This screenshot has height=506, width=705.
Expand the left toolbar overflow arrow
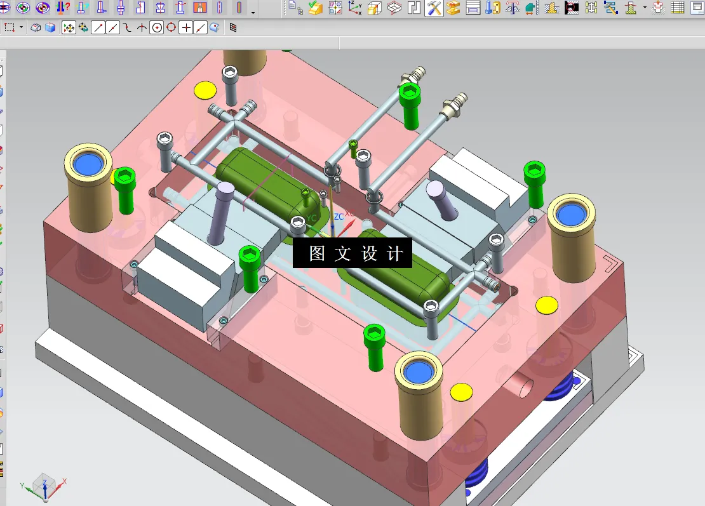click(253, 12)
